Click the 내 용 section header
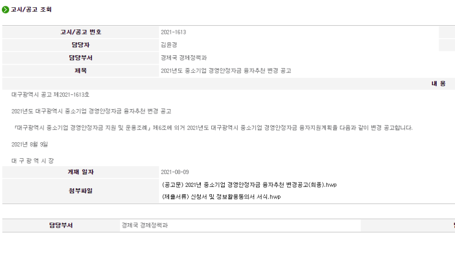The height and width of the screenshot is (255, 455). [x=438, y=83]
